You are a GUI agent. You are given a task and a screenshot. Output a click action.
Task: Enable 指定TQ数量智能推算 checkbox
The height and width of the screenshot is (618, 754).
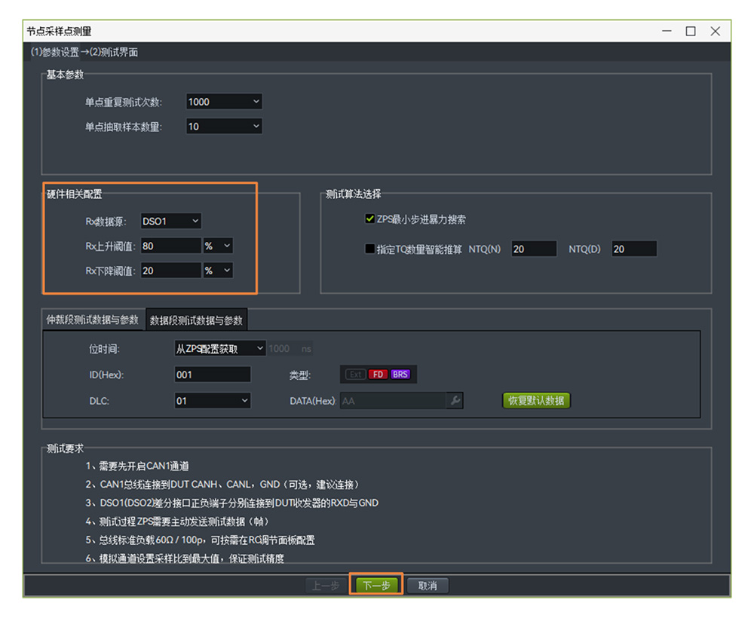point(369,249)
